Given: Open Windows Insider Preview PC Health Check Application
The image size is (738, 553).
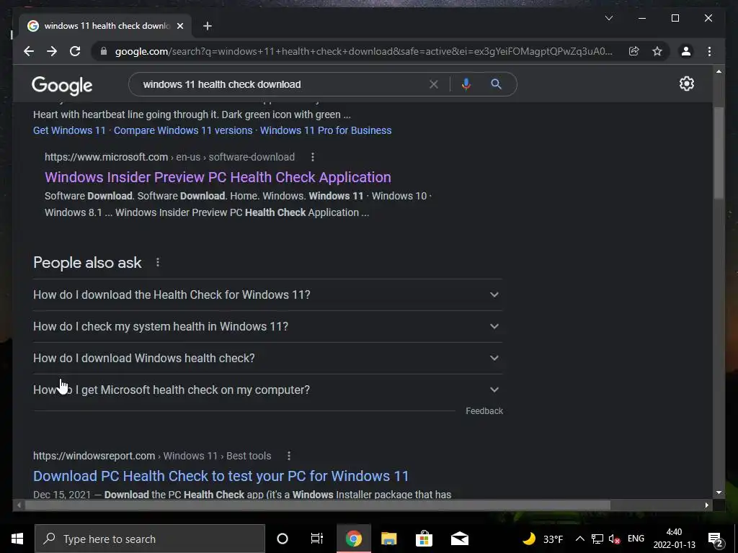Looking at the screenshot, I should tap(218, 177).
